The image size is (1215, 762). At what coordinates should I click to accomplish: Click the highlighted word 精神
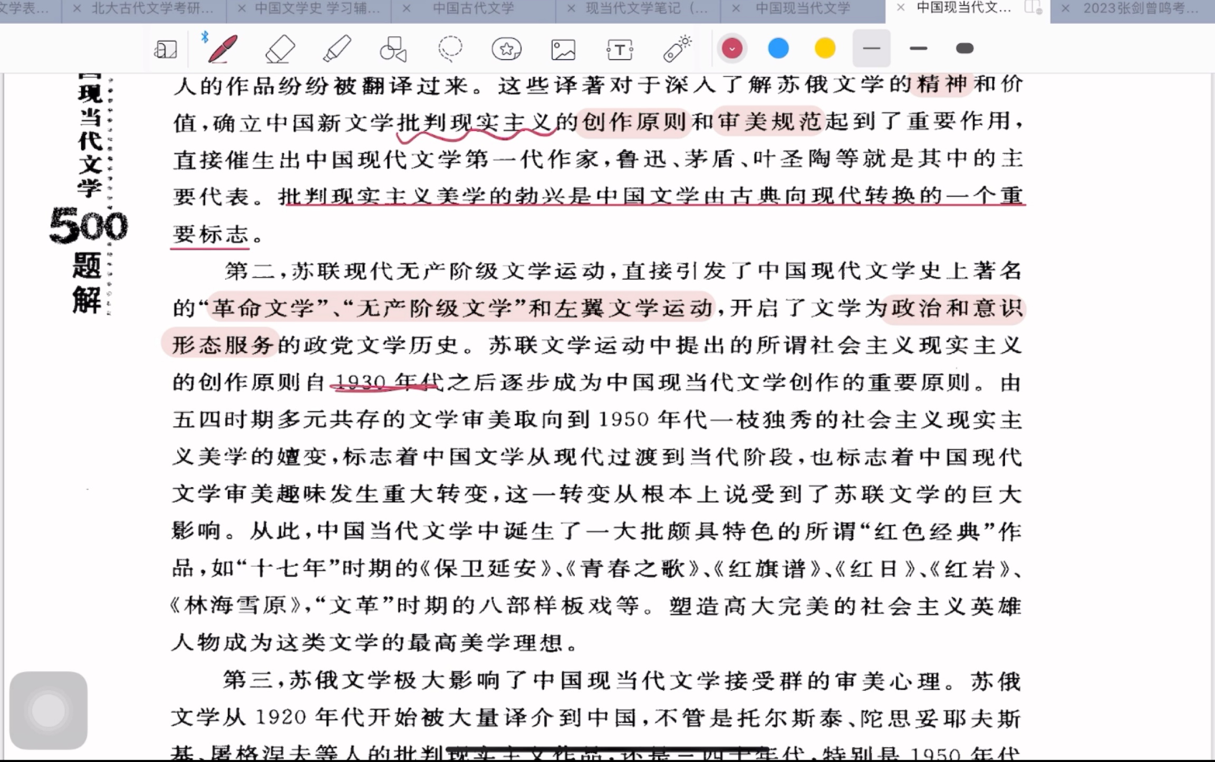tap(942, 84)
